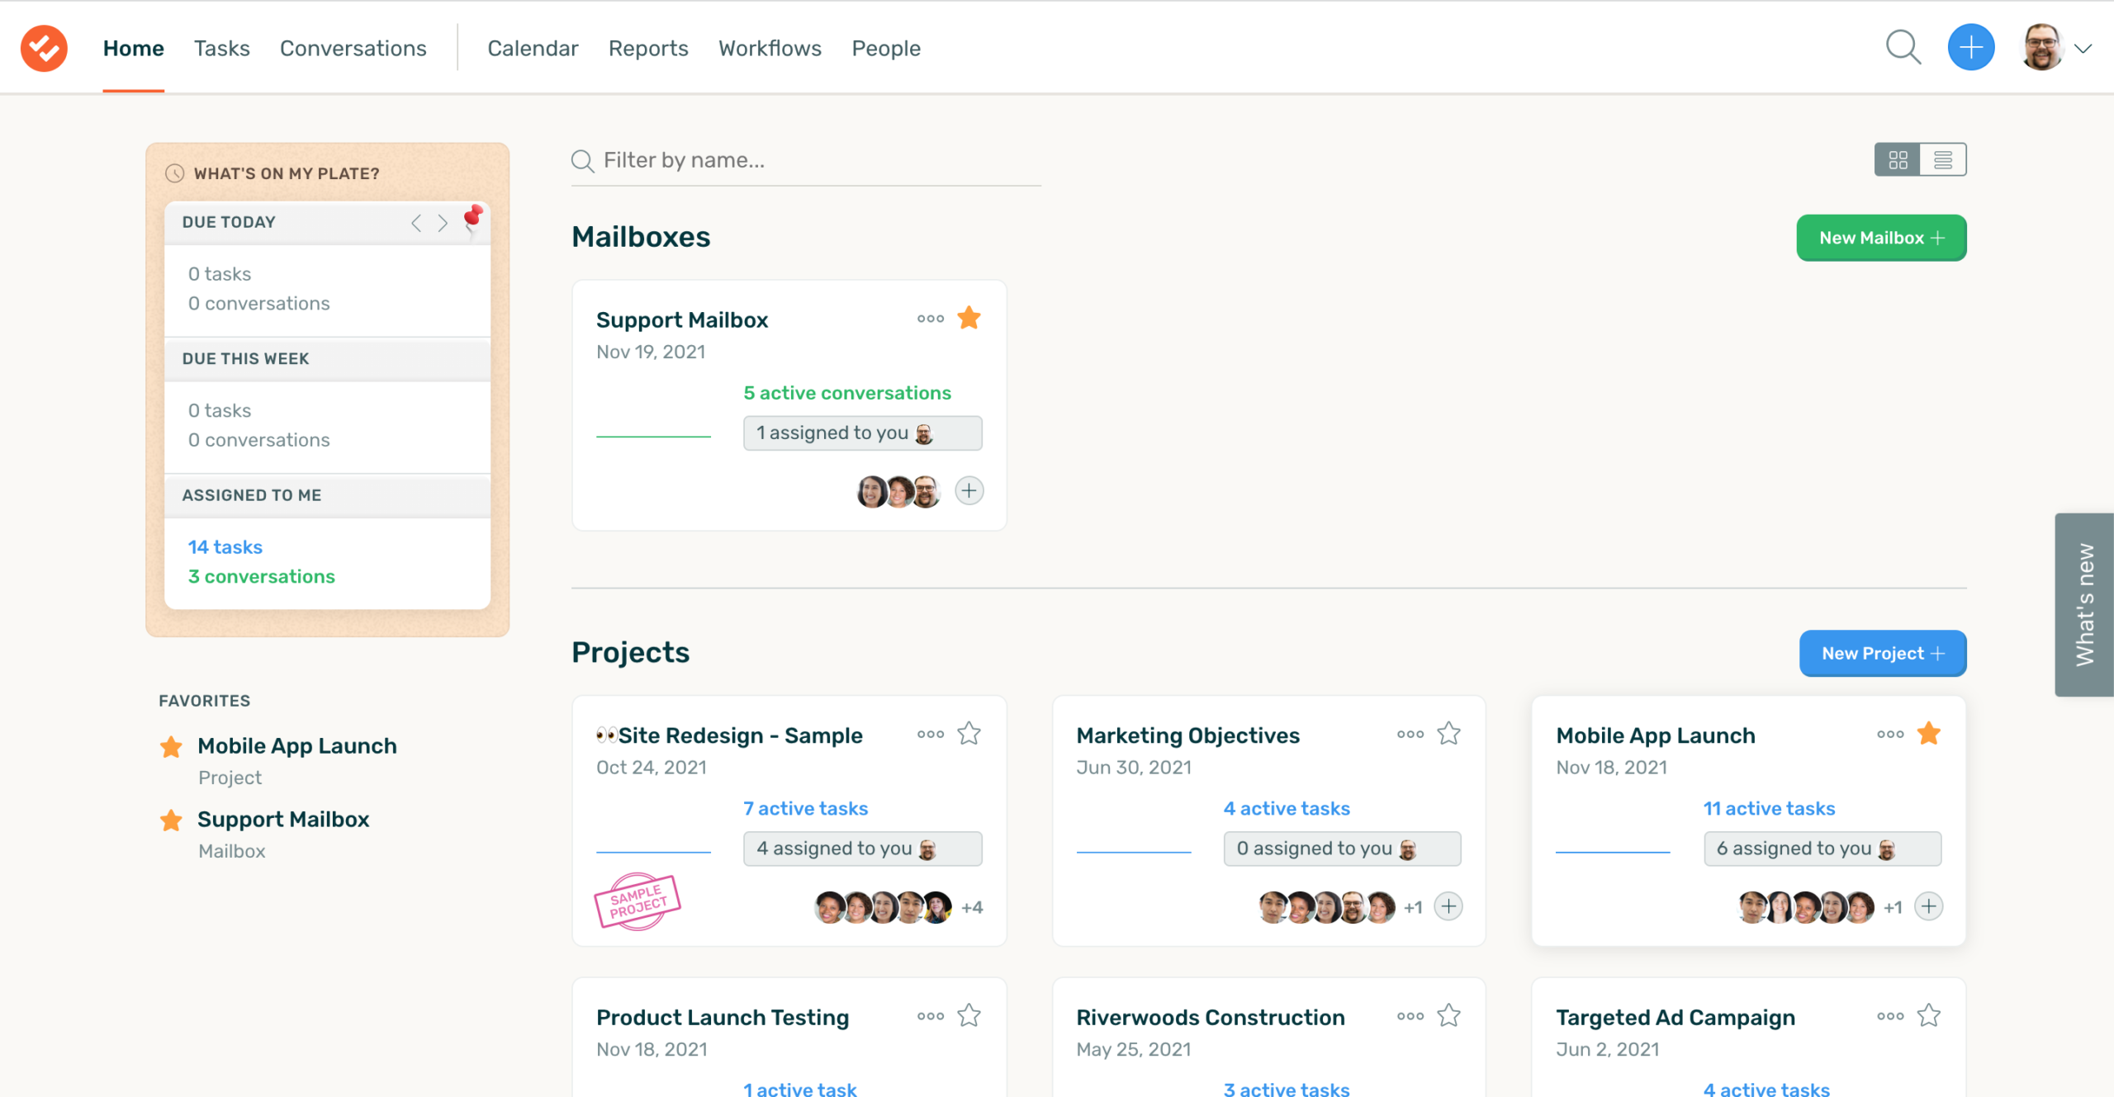Click the add-member plus icon on Support Mailbox
The height and width of the screenshot is (1097, 2114).
point(969,489)
